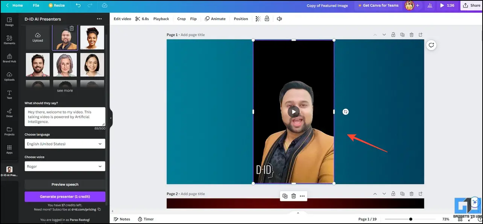
Task: Add a collaborator with the plus icon
Action: tap(417, 6)
